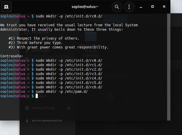
Task: Maximize the terminal window
Action: coord(153,6)
